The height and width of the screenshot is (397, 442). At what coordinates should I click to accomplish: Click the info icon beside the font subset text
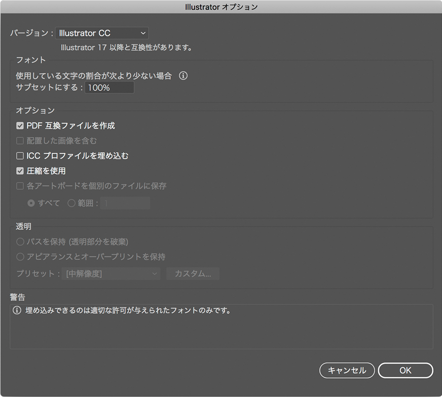pyautogui.click(x=183, y=76)
